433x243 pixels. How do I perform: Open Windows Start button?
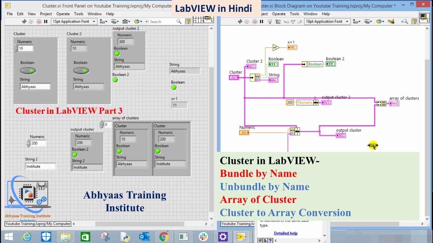[x=9, y=236]
